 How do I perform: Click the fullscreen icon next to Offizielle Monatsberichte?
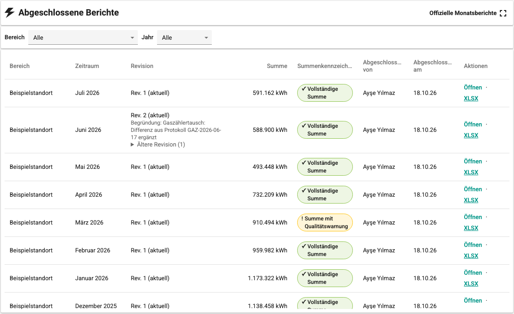coord(503,13)
